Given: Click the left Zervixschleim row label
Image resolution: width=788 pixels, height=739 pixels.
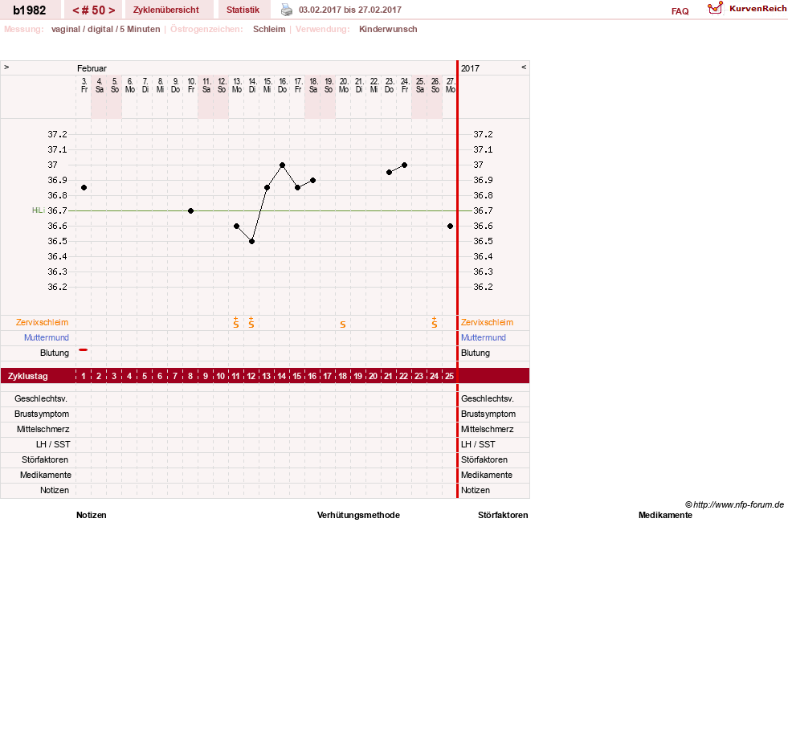Looking at the screenshot, I should click(x=43, y=322).
